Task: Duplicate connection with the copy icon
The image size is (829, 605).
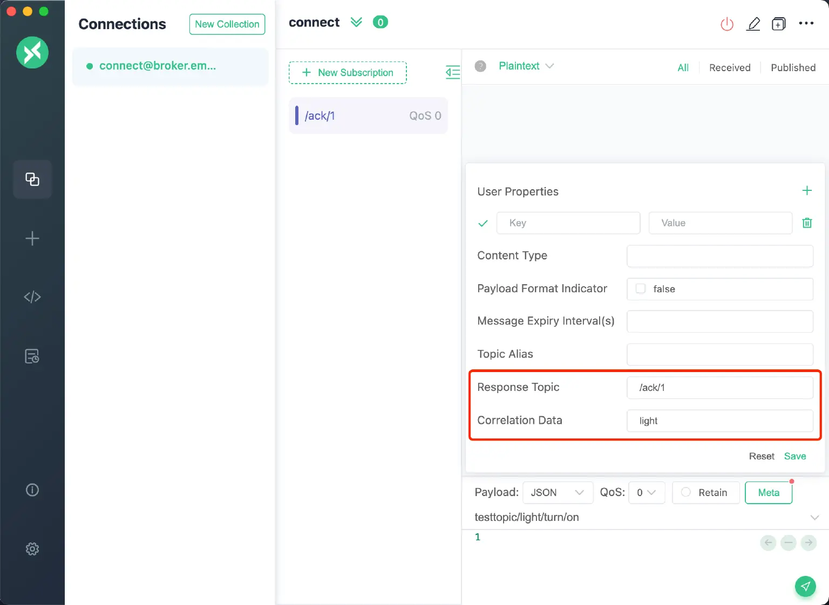Action: (x=779, y=24)
